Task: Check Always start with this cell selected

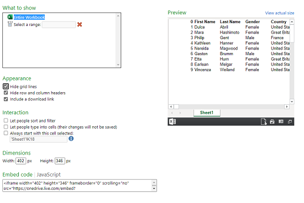Action: point(6,133)
